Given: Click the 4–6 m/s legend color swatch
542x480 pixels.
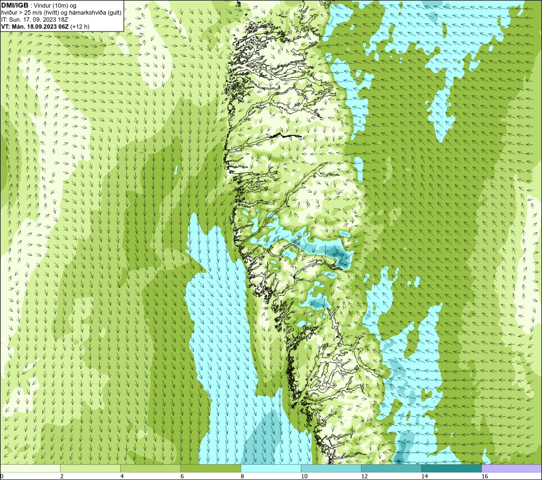Looking at the screenshot, I should click(150, 468).
